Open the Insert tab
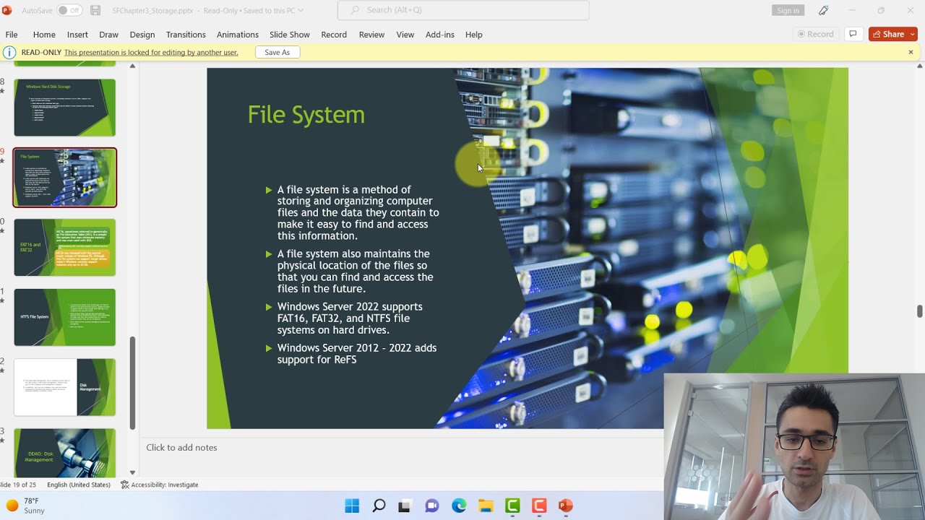The height and width of the screenshot is (520, 925). (77, 35)
